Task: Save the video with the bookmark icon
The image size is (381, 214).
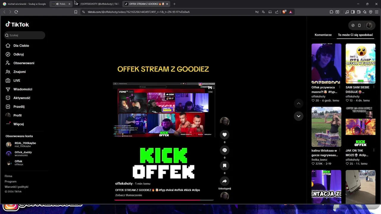Action: tap(224, 166)
